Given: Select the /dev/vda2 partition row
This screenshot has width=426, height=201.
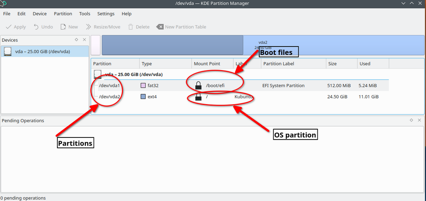Looking at the screenshot, I should [110, 97].
